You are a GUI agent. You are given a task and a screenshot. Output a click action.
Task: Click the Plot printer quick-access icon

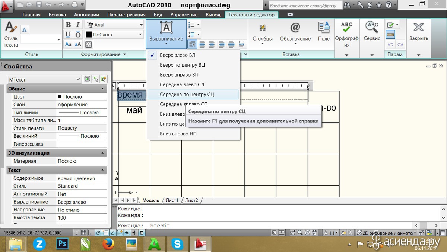click(74, 5)
